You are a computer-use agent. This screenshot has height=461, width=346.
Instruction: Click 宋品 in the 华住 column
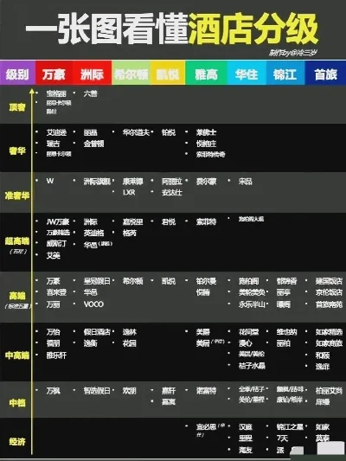pos(246,182)
